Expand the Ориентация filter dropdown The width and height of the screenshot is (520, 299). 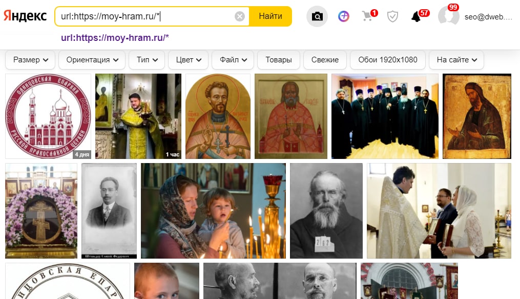pos(92,60)
